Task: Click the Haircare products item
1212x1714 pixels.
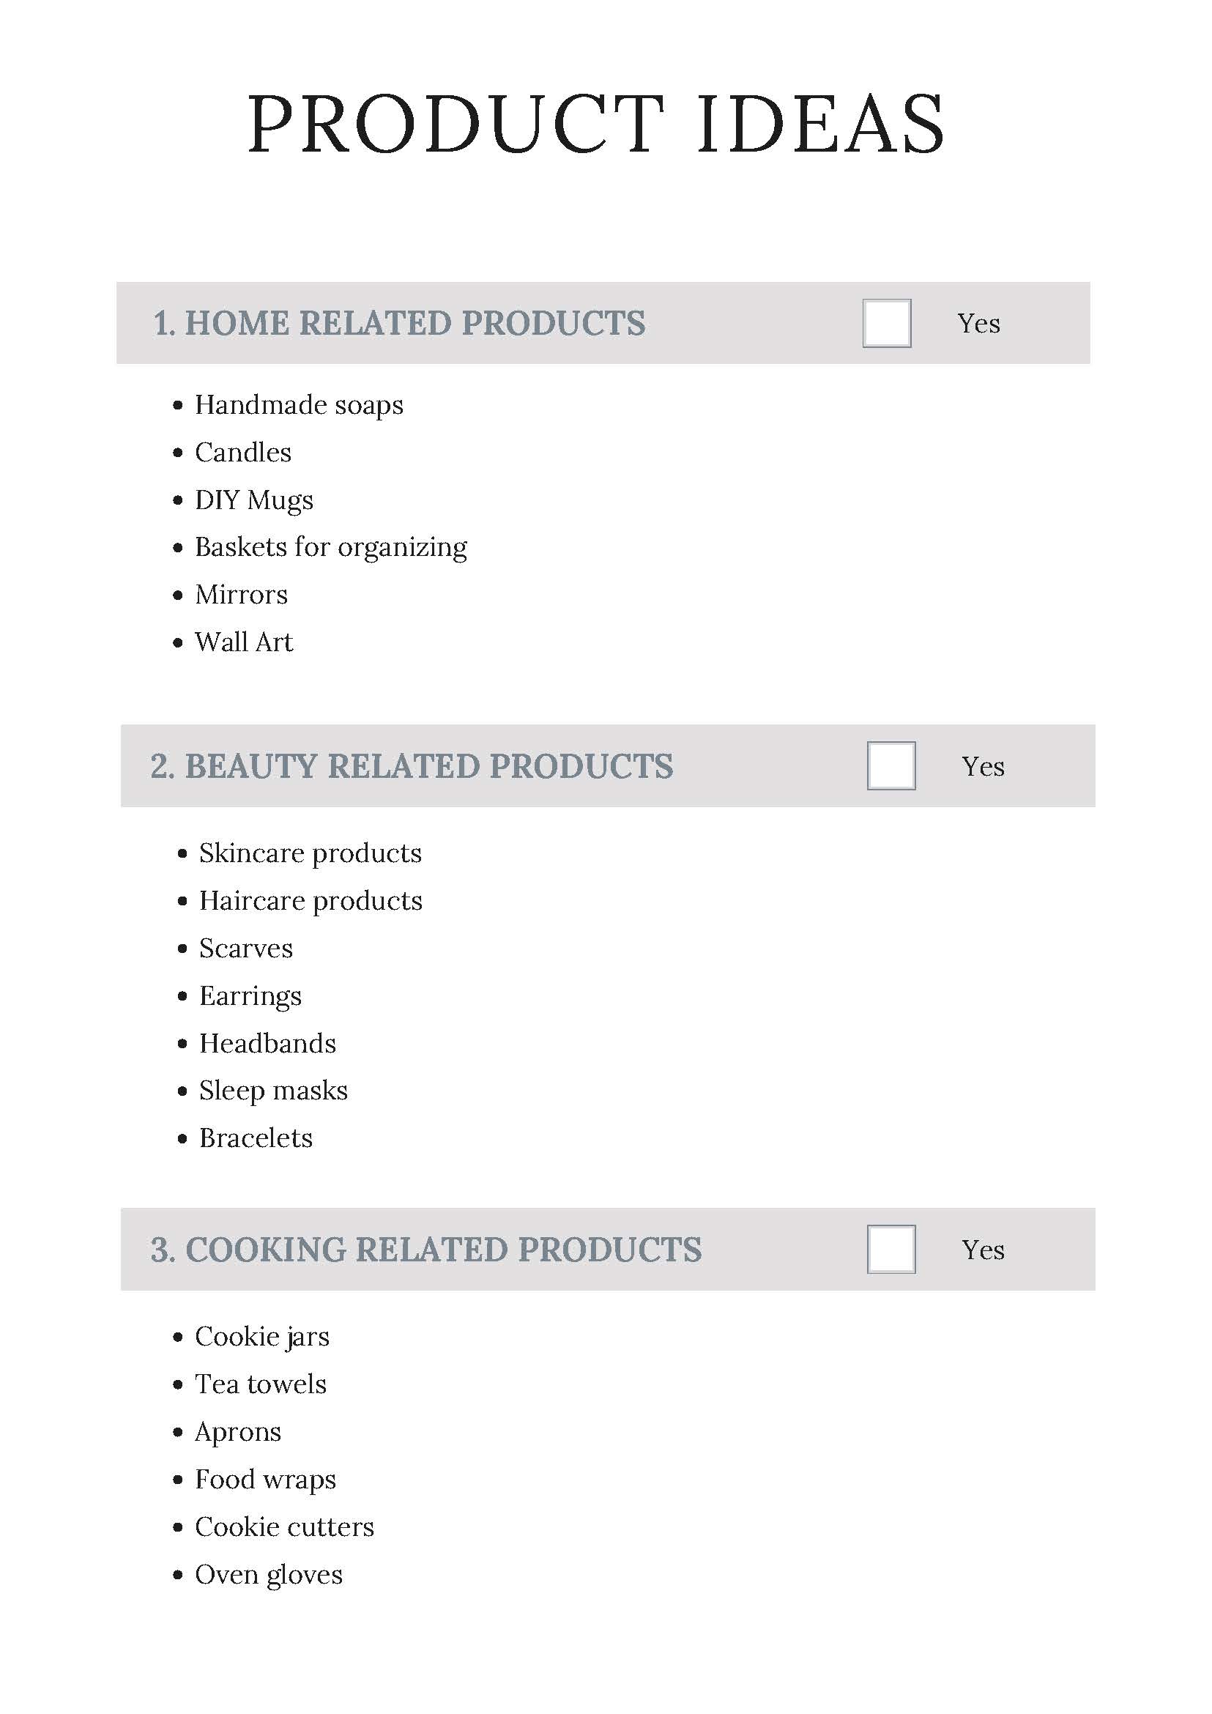Action: (311, 902)
